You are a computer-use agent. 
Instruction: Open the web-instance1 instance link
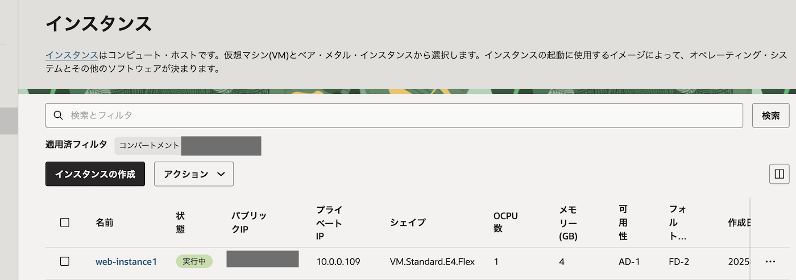[x=126, y=262]
